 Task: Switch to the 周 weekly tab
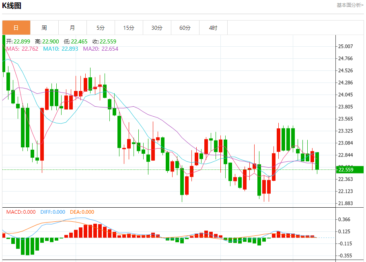click(44, 28)
